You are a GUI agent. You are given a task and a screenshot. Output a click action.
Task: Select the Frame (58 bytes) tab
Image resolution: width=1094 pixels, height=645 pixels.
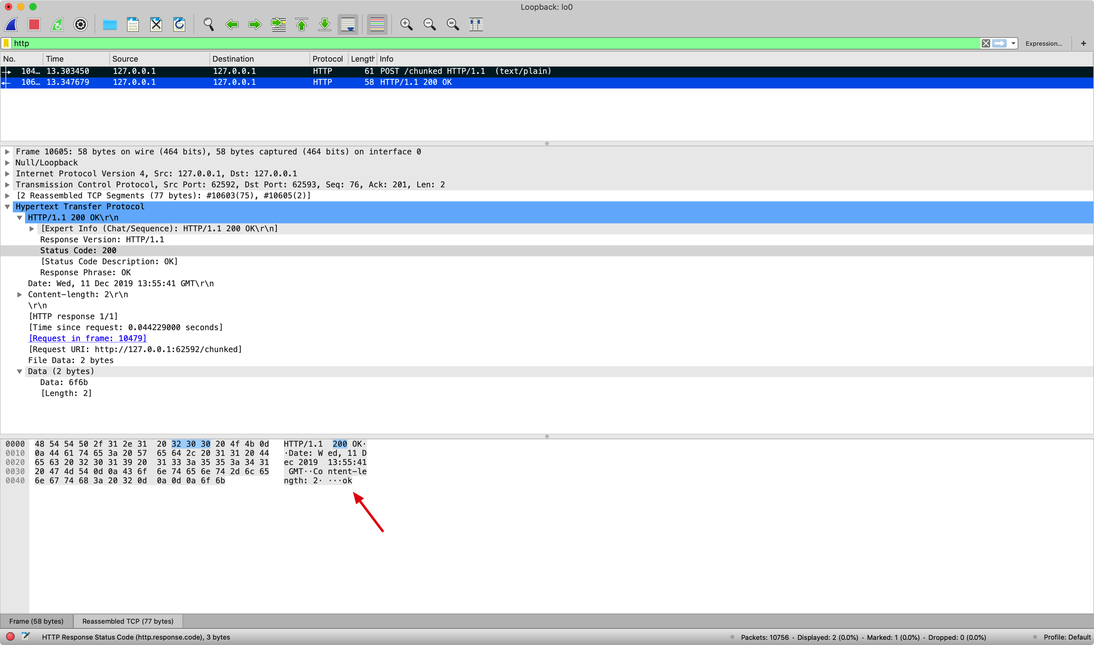click(x=37, y=621)
